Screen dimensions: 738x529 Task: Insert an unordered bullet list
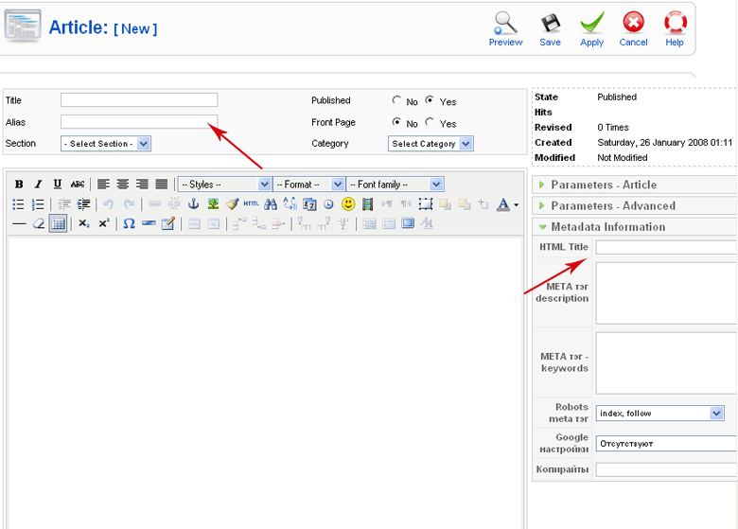(18, 204)
